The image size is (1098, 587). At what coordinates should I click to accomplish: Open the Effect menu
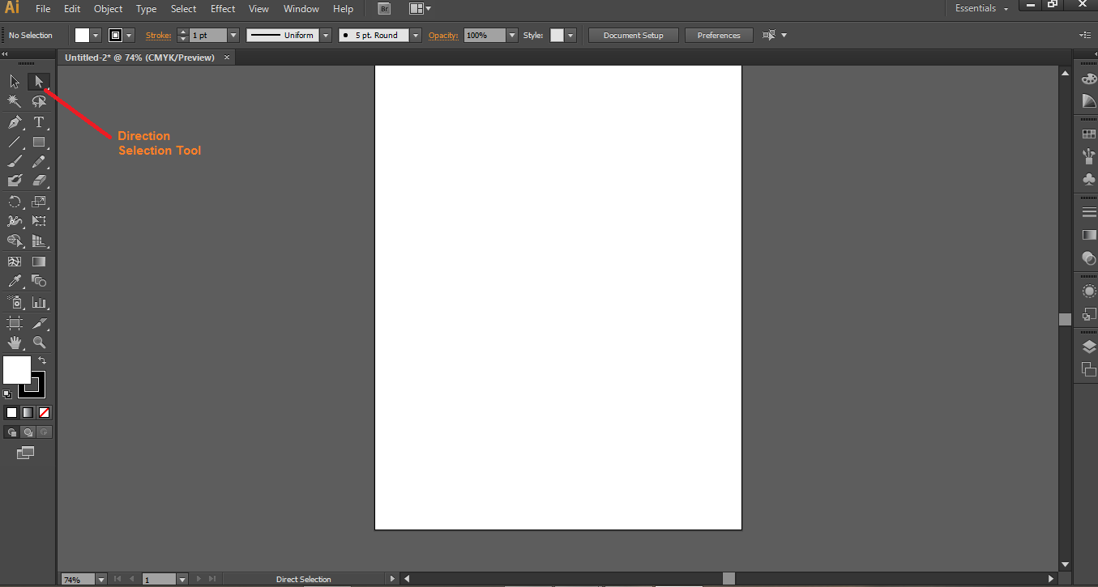[223, 9]
